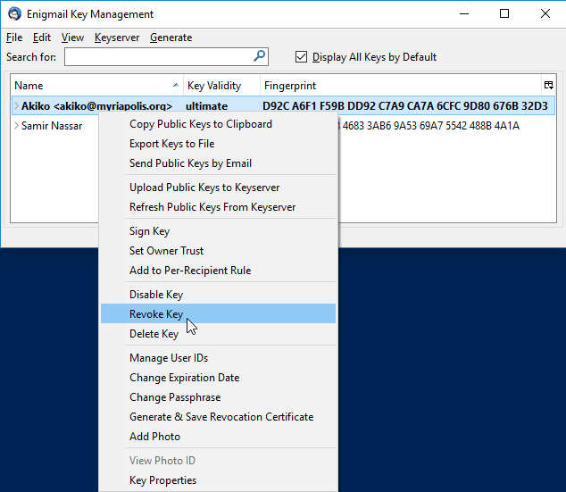Minimize the Enigmail Key Management window
The height and width of the screenshot is (492, 566).
pyautogui.click(x=464, y=14)
